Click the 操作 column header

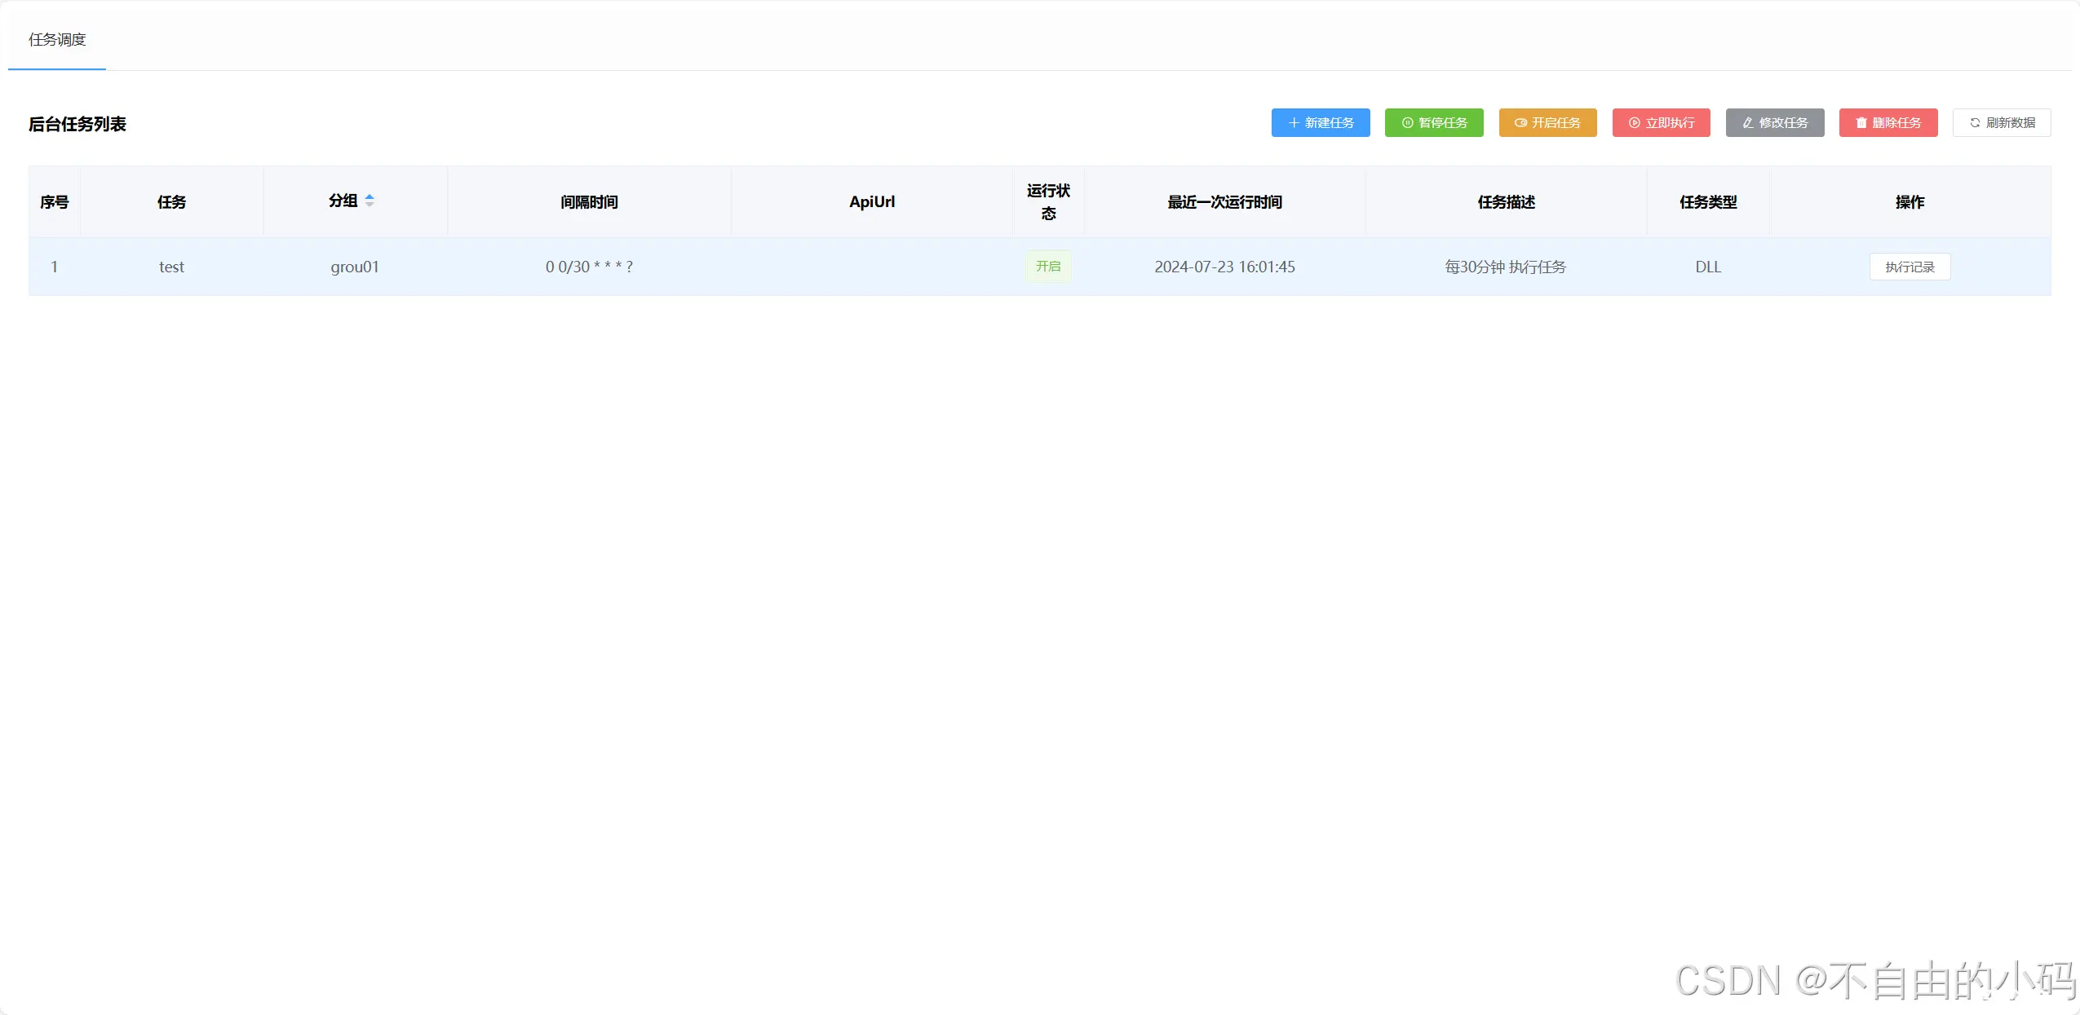coord(1910,202)
